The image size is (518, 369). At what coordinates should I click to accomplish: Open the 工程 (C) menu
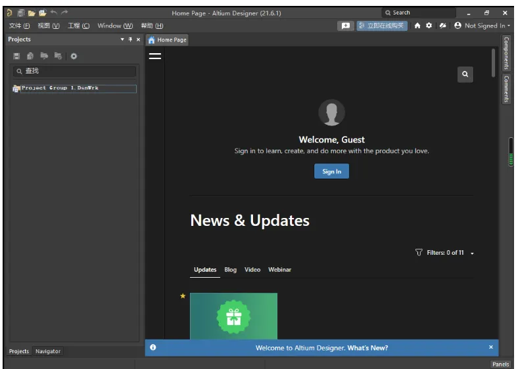(79, 26)
